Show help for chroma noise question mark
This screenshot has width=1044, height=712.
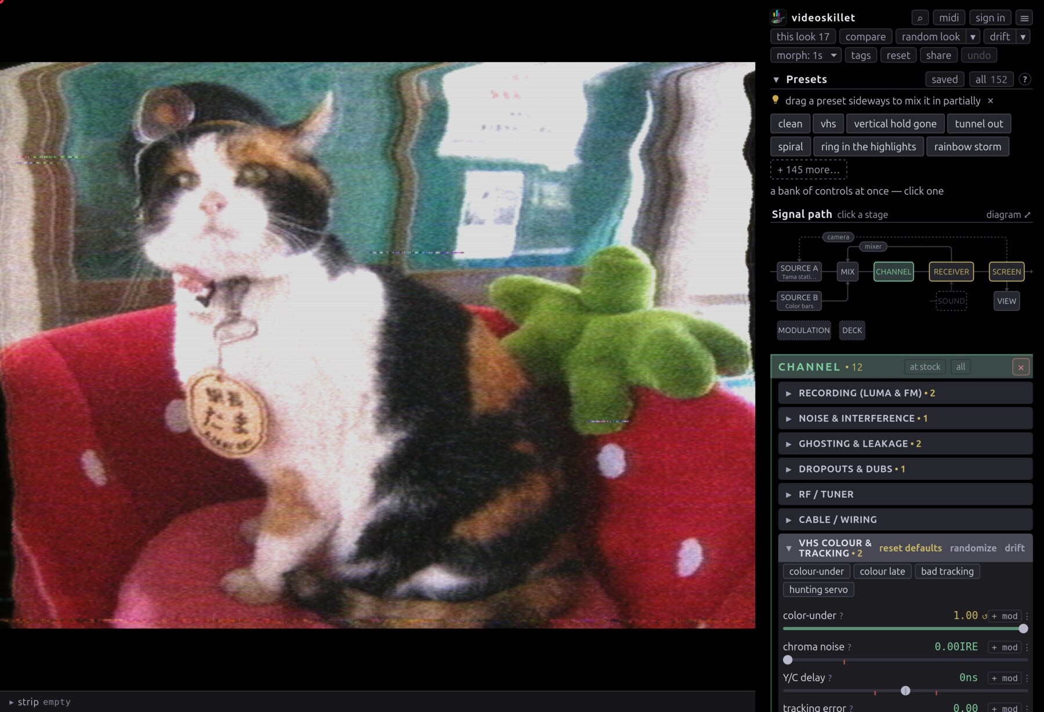(x=850, y=648)
